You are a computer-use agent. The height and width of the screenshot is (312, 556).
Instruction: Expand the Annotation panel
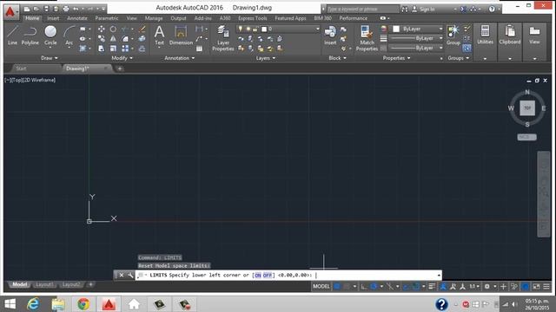[x=180, y=58]
